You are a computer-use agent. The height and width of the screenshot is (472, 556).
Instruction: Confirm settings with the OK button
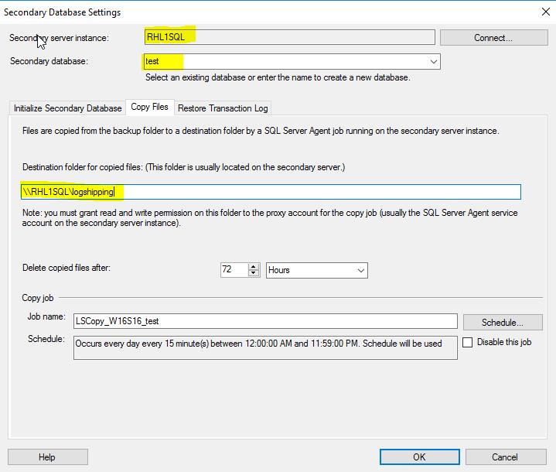[419, 457]
